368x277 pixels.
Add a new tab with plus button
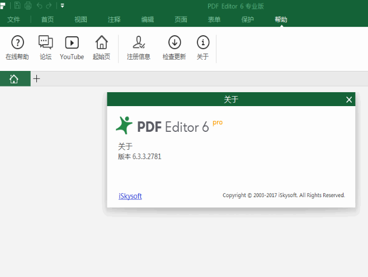(36, 79)
